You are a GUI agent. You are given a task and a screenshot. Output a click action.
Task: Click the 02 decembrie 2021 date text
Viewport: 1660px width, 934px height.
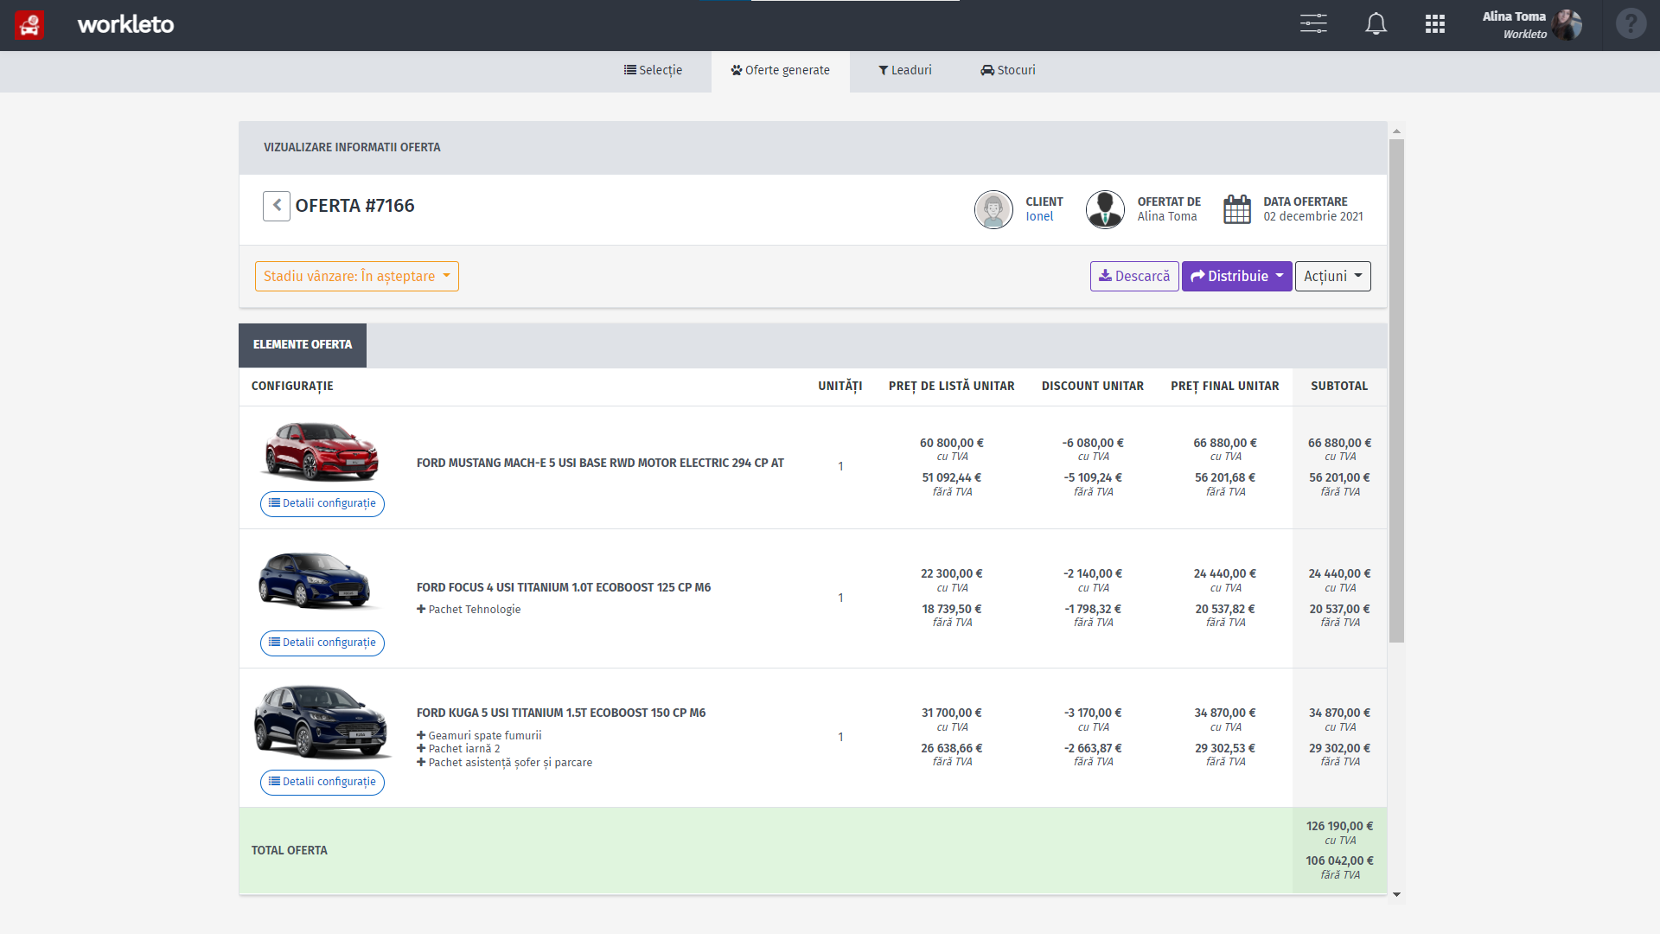click(x=1313, y=217)
